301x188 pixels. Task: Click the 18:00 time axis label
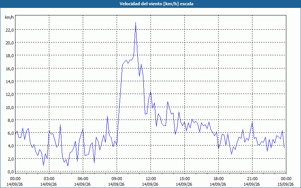tap(218, 179)
